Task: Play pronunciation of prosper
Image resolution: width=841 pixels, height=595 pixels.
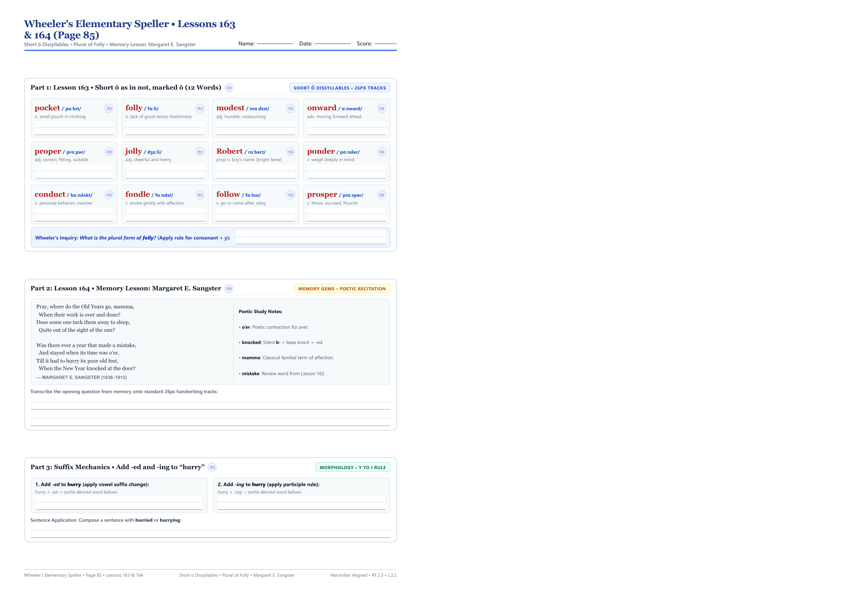Action: pyautogui.click(x=382, y=195)
